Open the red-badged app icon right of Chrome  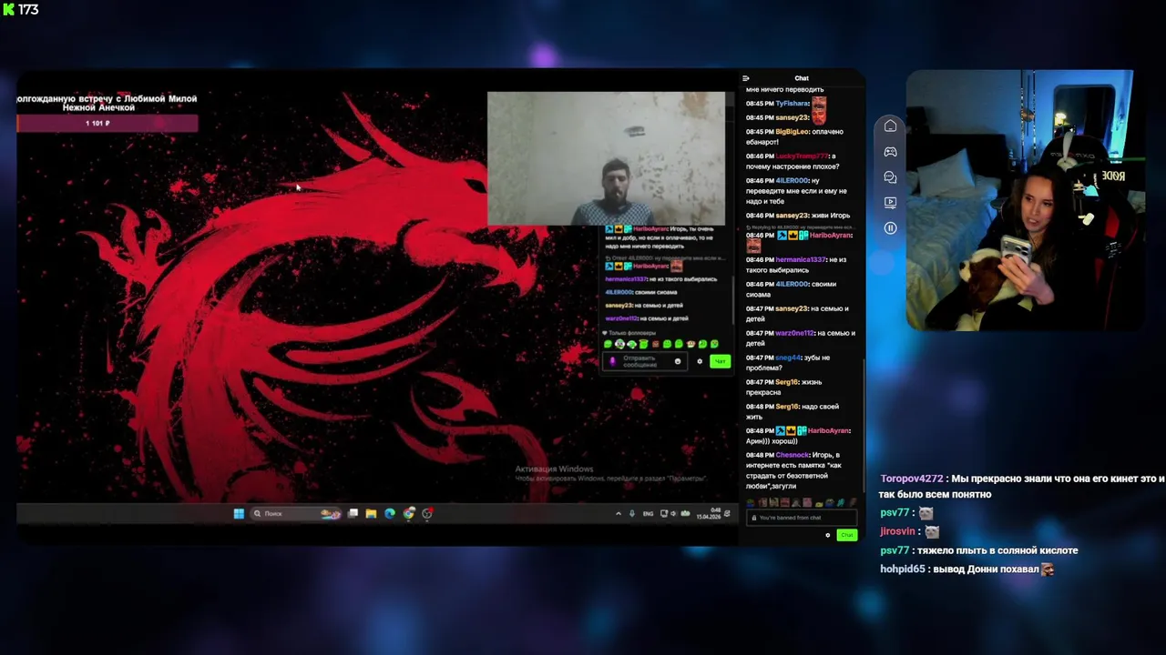[x=427, y=513]
